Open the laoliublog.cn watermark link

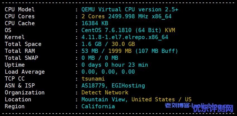click(x=199, y=106)
